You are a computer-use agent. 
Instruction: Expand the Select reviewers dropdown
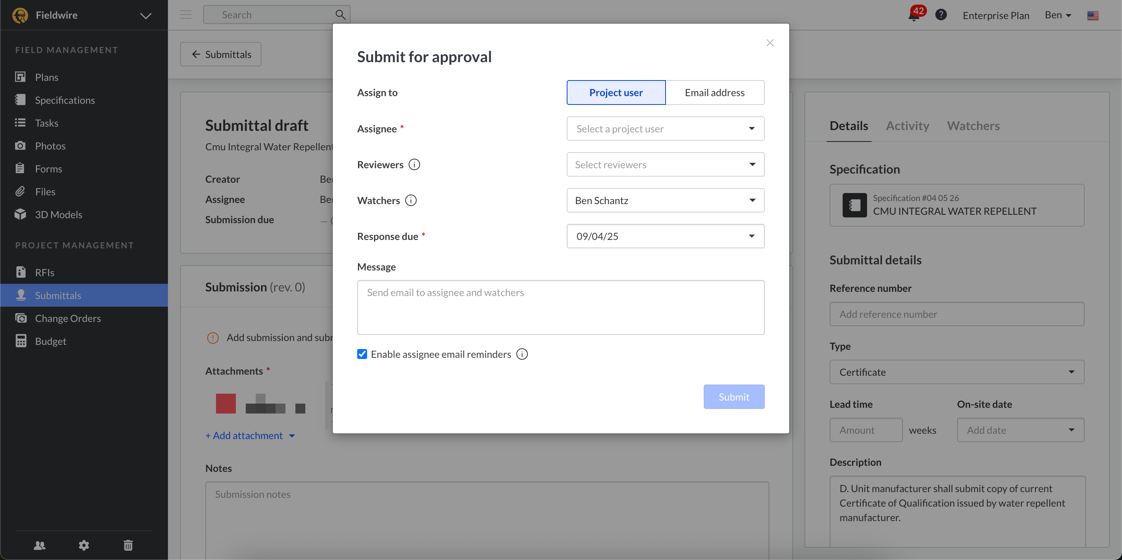pyautogui.click(x=665, y=164)
